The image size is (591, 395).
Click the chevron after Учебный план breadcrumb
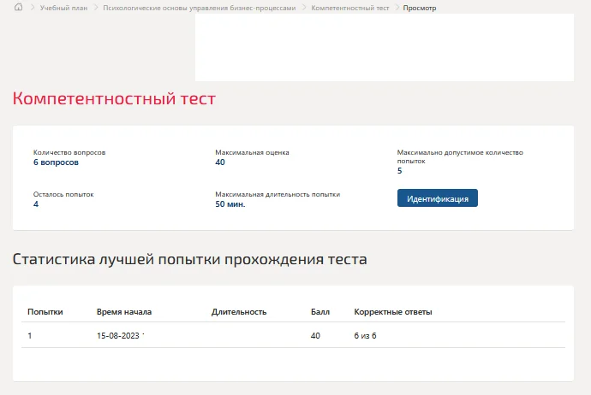click(x=95, y=8)
